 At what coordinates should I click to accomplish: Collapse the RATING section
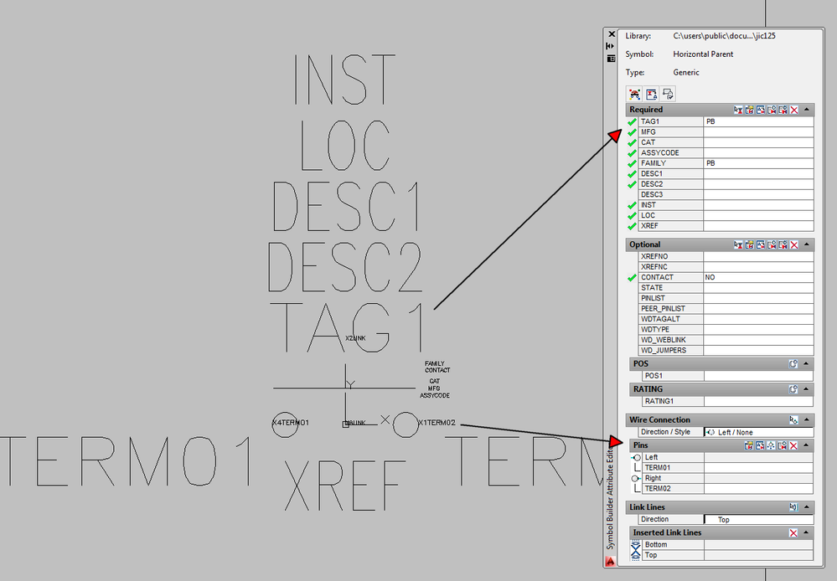point(807,389)
